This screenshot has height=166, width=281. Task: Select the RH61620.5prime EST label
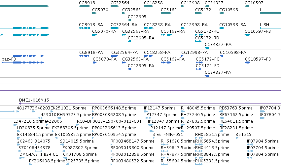tap(178, 141)
